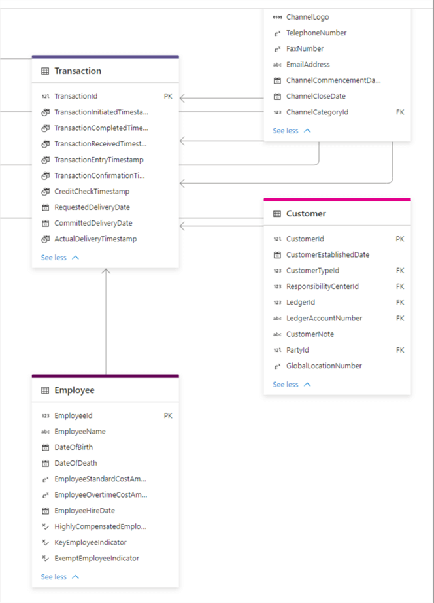The height and width of the screenshot is (603, 434).
Task: Collapse Employee columns with See less
Action: click(x=60, y=577)
